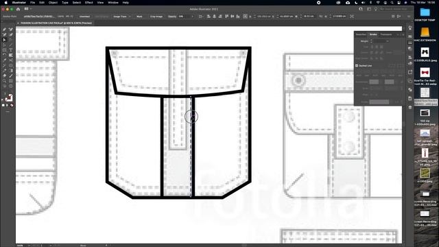Open the Align To dropdown in control bar
439x247 pixels.
[x=201, y=16]
